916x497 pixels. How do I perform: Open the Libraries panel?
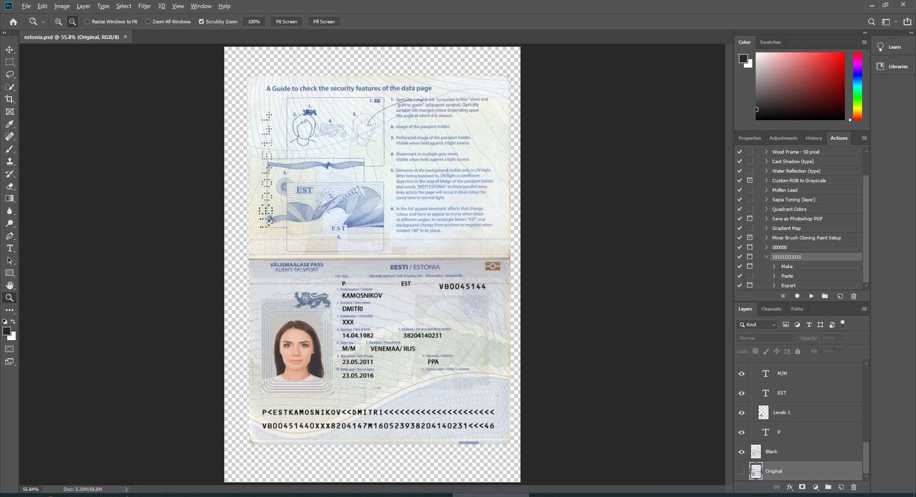pos(893,66)
